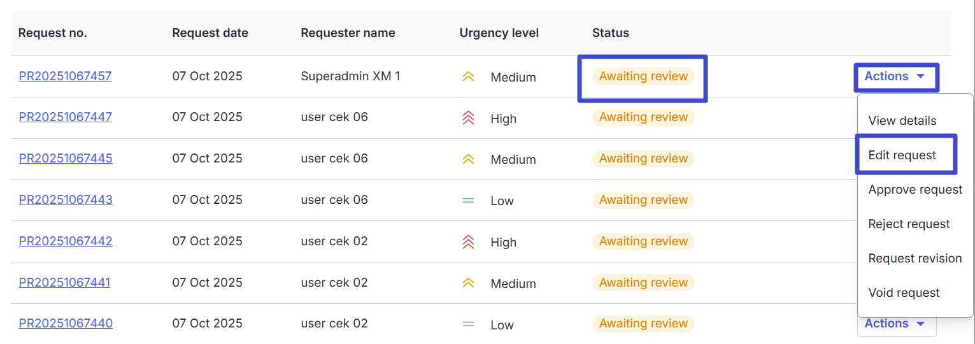This screenshot has height=344, width=975.
Task: Open request link PR20251067457
Action: (65, 76)
